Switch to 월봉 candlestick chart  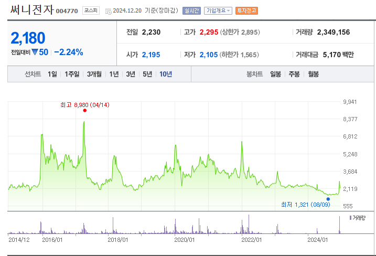(x=314, y=74)
